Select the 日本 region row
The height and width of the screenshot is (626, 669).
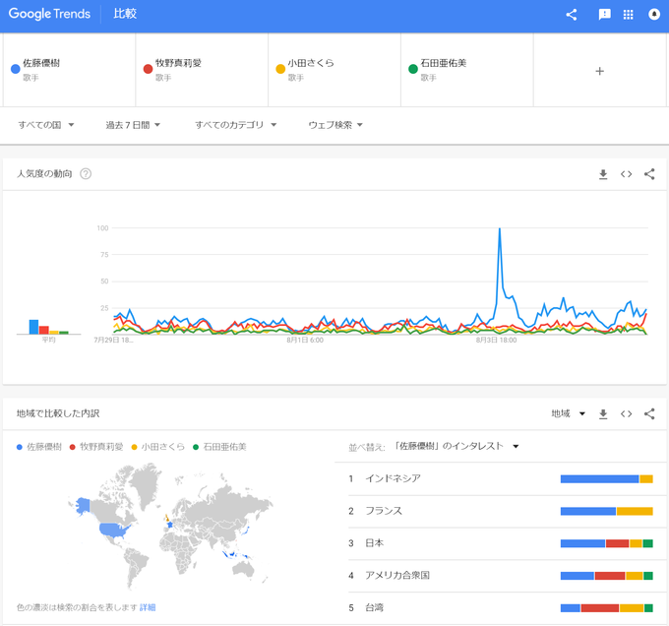501,543
